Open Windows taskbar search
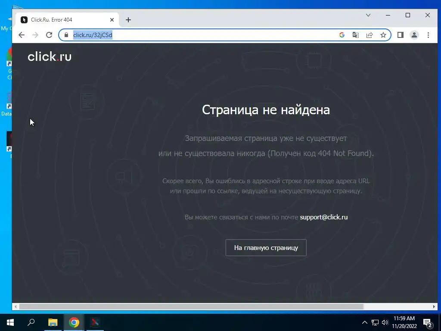Screen dimensions: 441x331 pos(31,322)
